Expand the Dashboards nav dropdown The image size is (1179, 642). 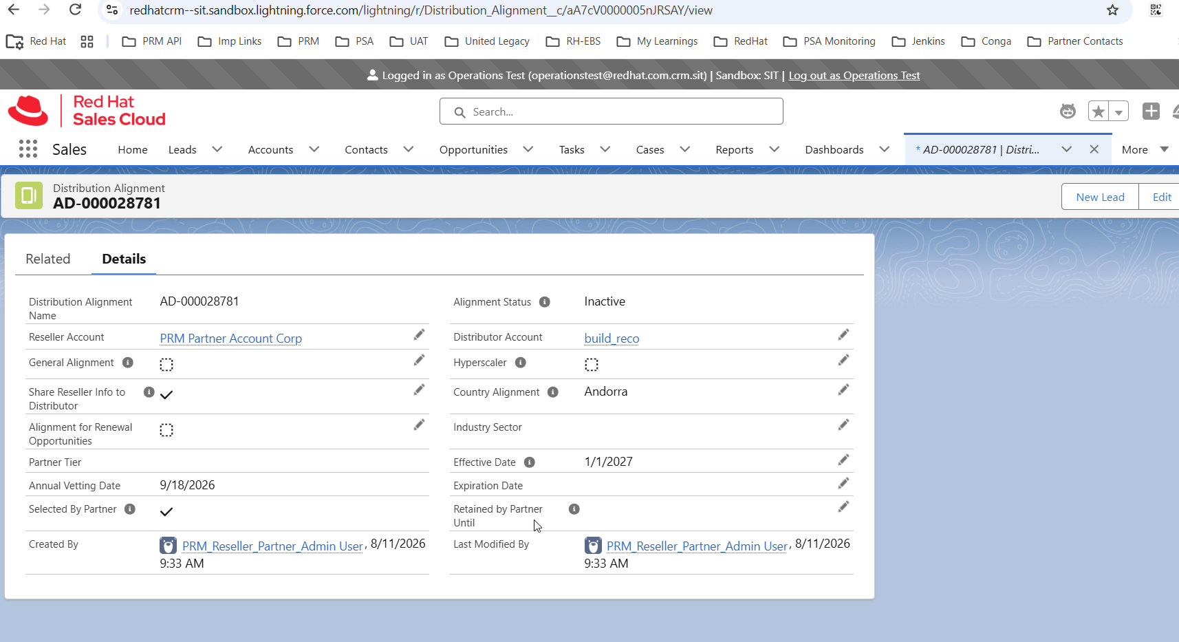[885, 149]
